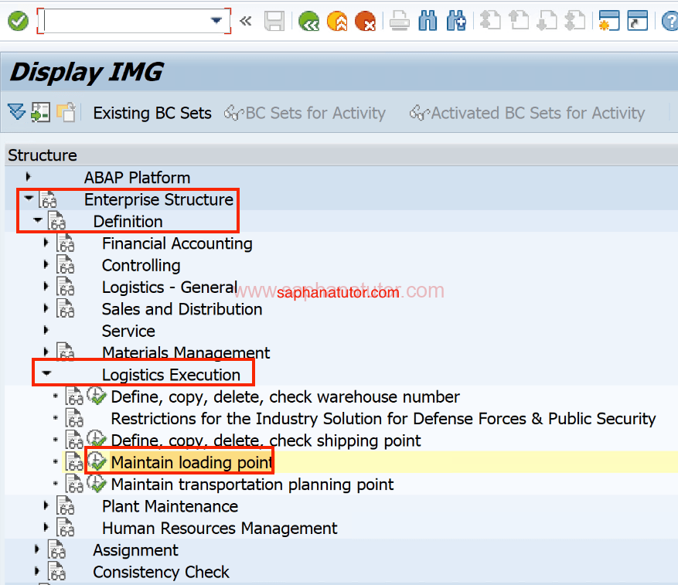Open documentation icon for Financial Accounting
Image resolution: width=678 pixels, height=585 pixels.
click(x=65, y=243)
